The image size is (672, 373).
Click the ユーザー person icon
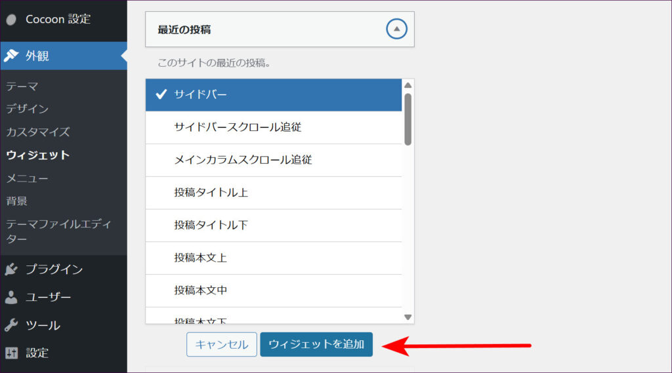pos(11,297)
